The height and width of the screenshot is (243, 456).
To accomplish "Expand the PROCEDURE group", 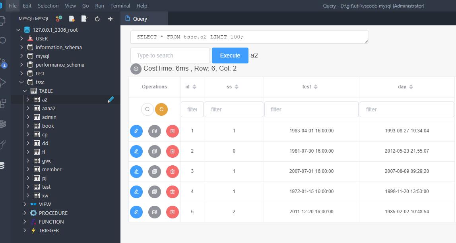I will click(x=25, y=213).
